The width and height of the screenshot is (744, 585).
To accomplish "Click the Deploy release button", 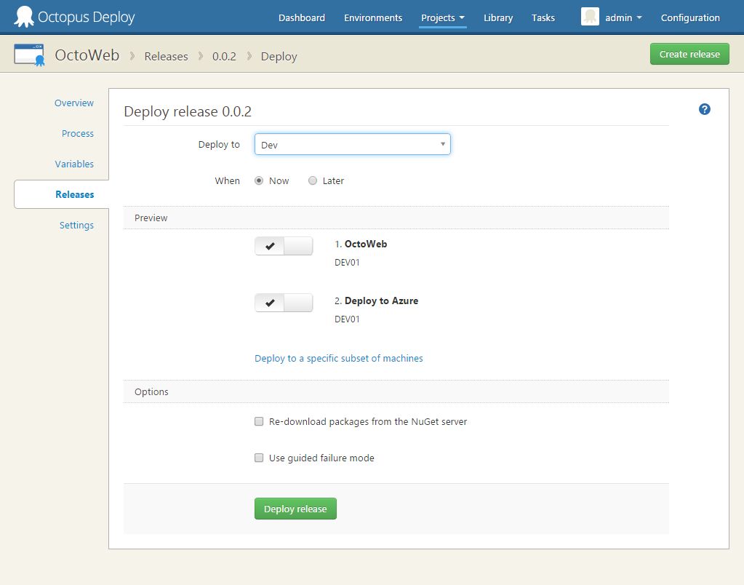I will pyautogui.click(x=295, y=508).
